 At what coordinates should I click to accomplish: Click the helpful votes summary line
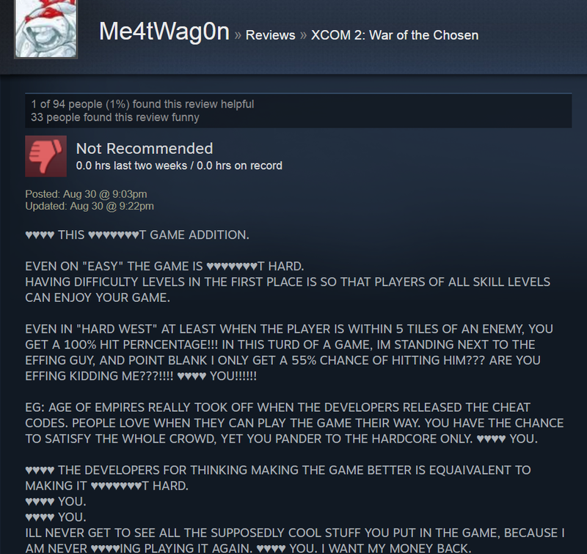click(x=142, y=104)
